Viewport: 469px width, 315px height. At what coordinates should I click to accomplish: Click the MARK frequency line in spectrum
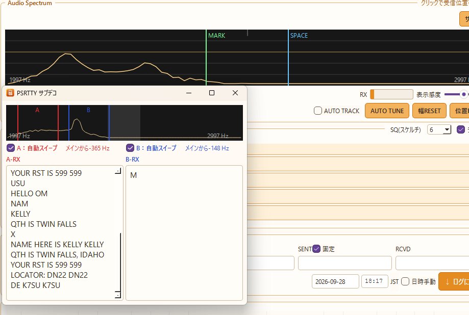206,58
